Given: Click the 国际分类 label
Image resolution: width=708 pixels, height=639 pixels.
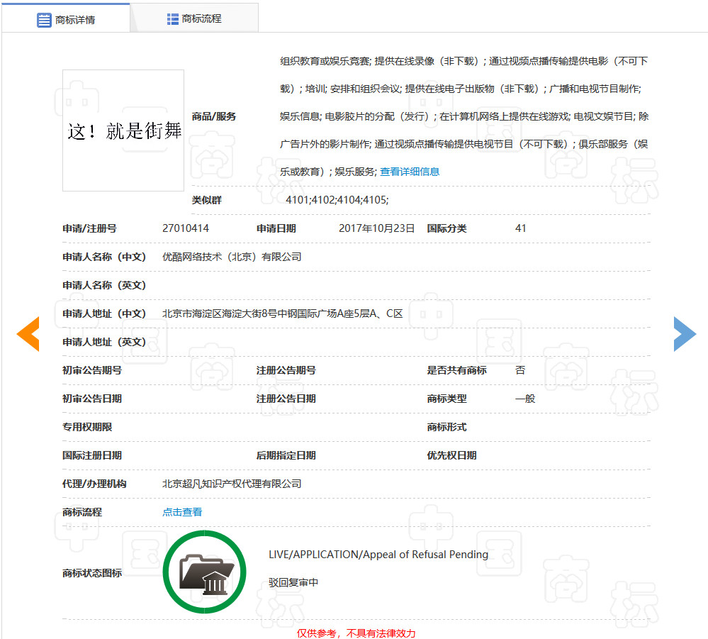Looking at the screenshot, I should click(x=447, y=228).
